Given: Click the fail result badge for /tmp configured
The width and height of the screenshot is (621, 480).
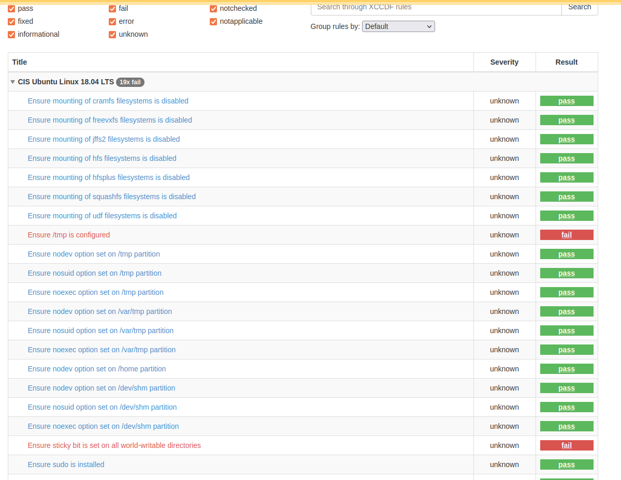Looking at the screenshot, I should (x=566, y=235).
